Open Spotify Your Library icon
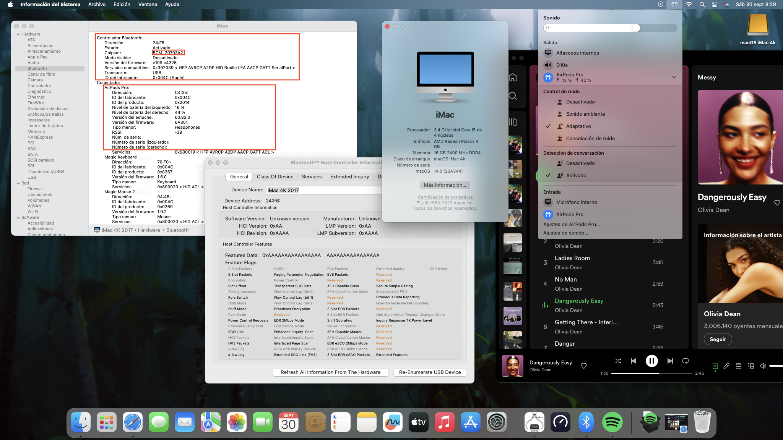Screen dimensions: 783x440 point(513,122)
